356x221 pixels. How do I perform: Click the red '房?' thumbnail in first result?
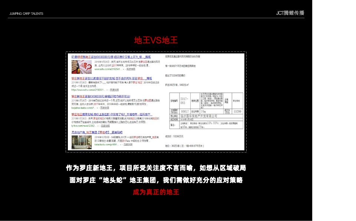(82, 67)
